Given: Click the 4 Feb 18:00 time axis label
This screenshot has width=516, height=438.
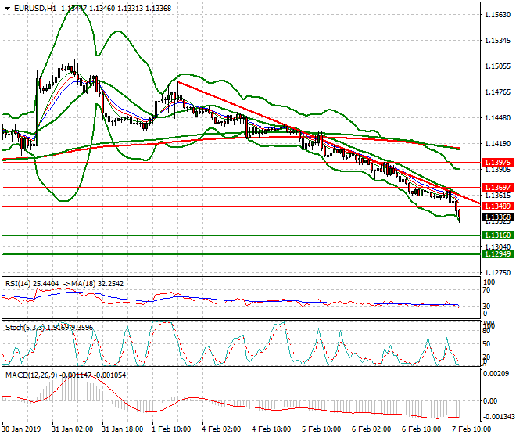Looking at the screenshot, I should [x=269, y=430].
